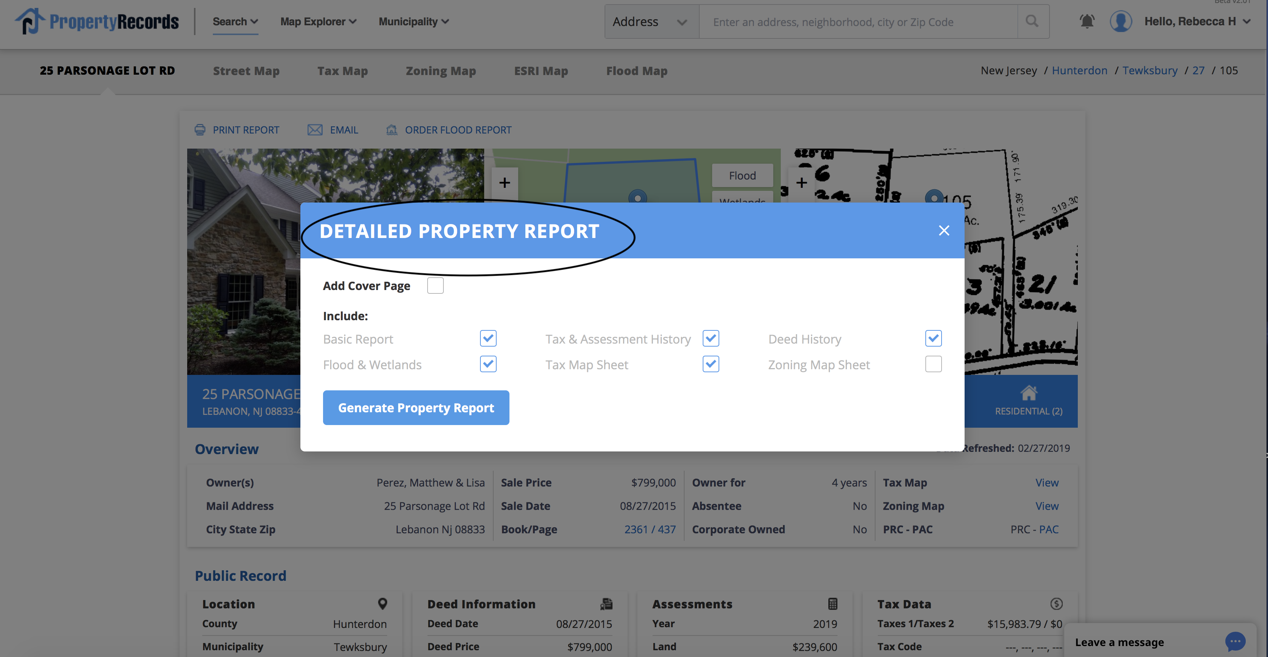
Task: Click View next to Zoning Map
Action: coord(1046,506)
